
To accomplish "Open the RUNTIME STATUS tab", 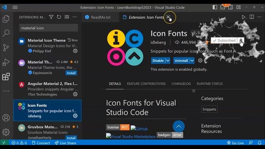I will coord(210,84).
